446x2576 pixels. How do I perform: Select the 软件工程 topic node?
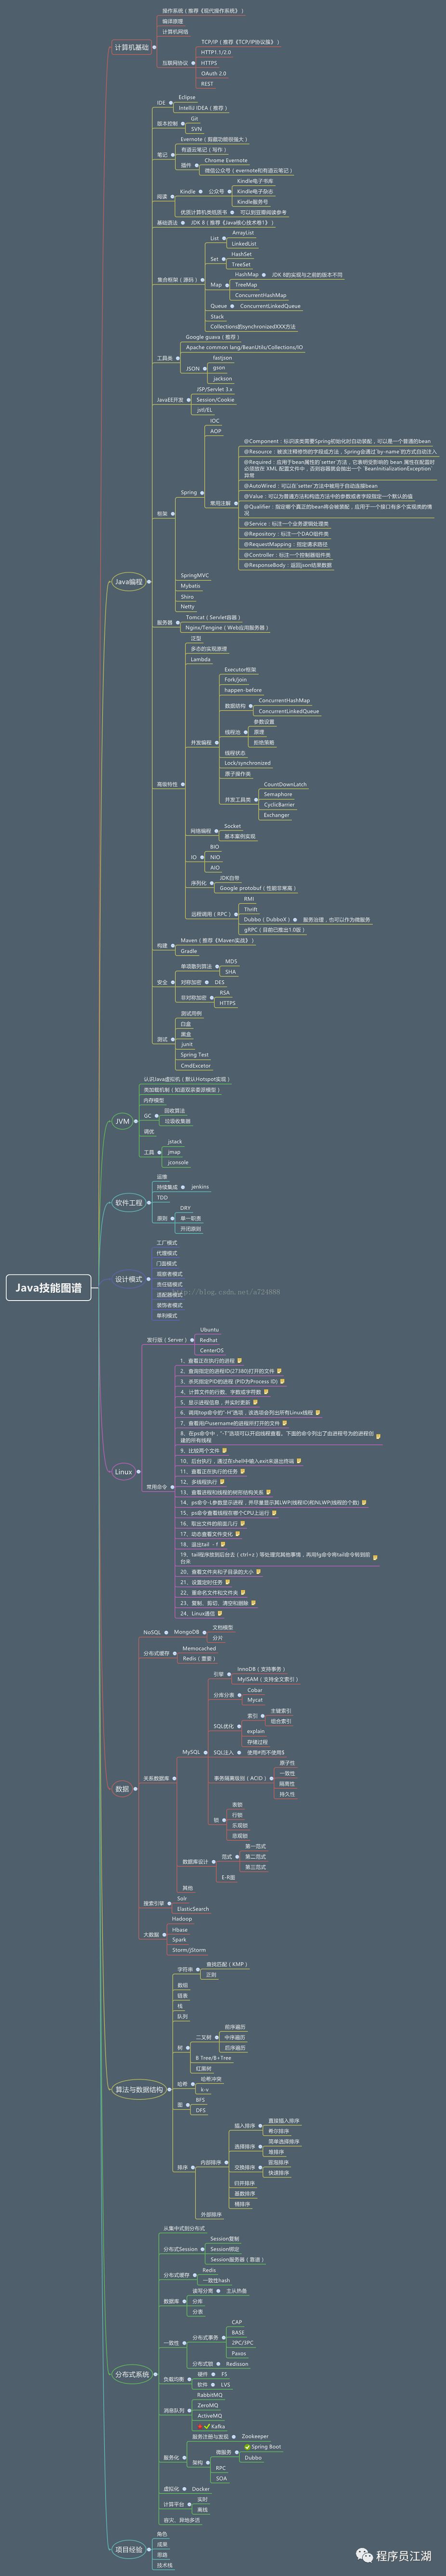point(128,1203)
